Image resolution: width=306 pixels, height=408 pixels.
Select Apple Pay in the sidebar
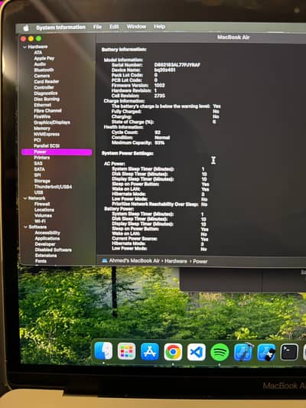pos(44,58)
